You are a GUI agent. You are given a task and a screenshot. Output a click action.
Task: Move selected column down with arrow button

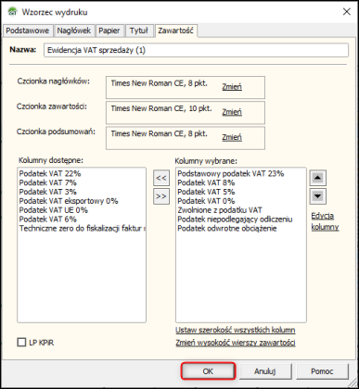point(317,196)
